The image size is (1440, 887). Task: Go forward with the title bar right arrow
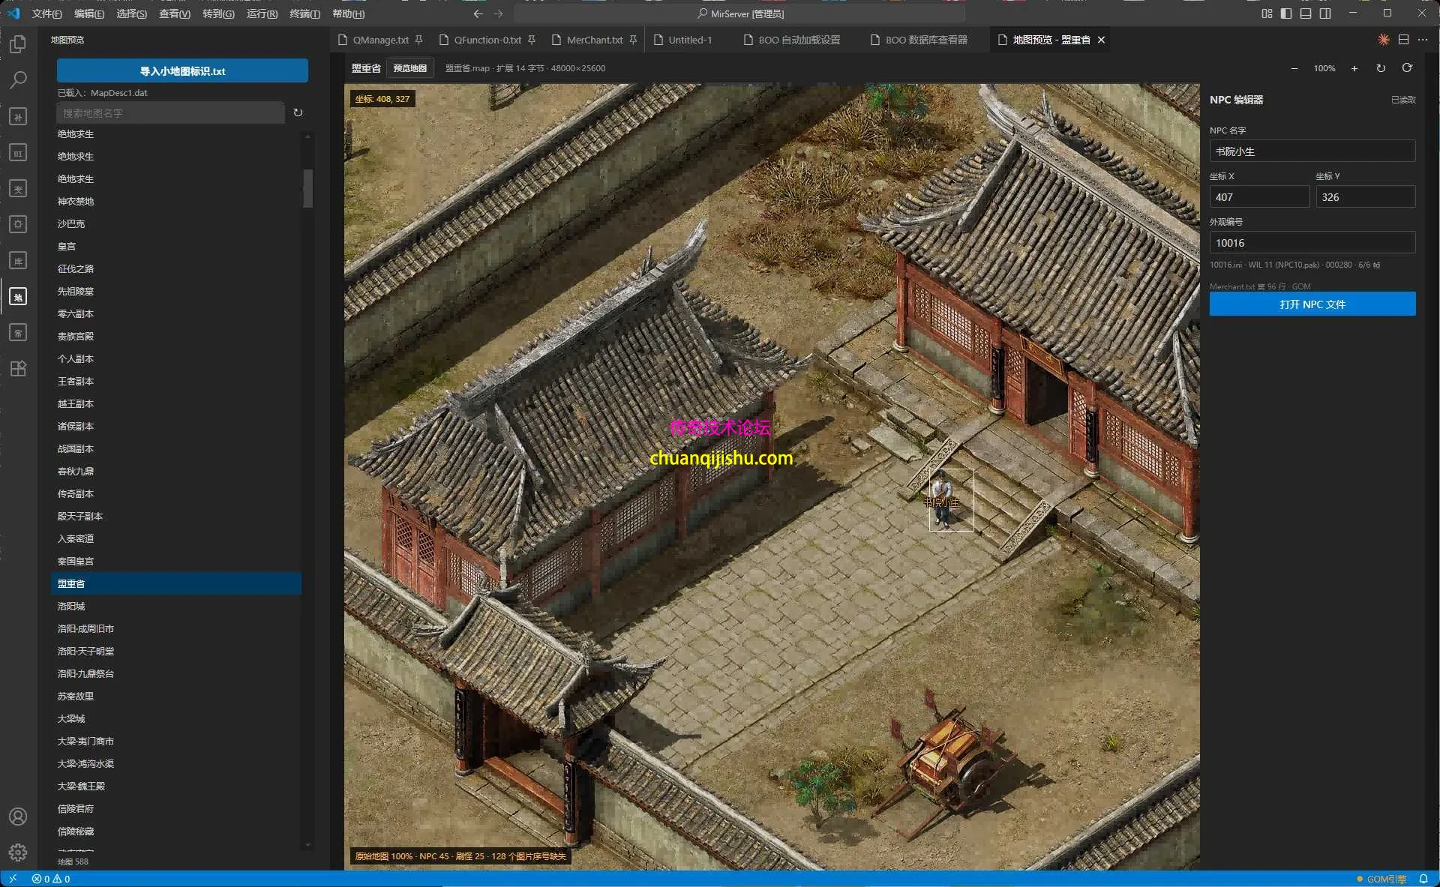[x=498, y=13]
